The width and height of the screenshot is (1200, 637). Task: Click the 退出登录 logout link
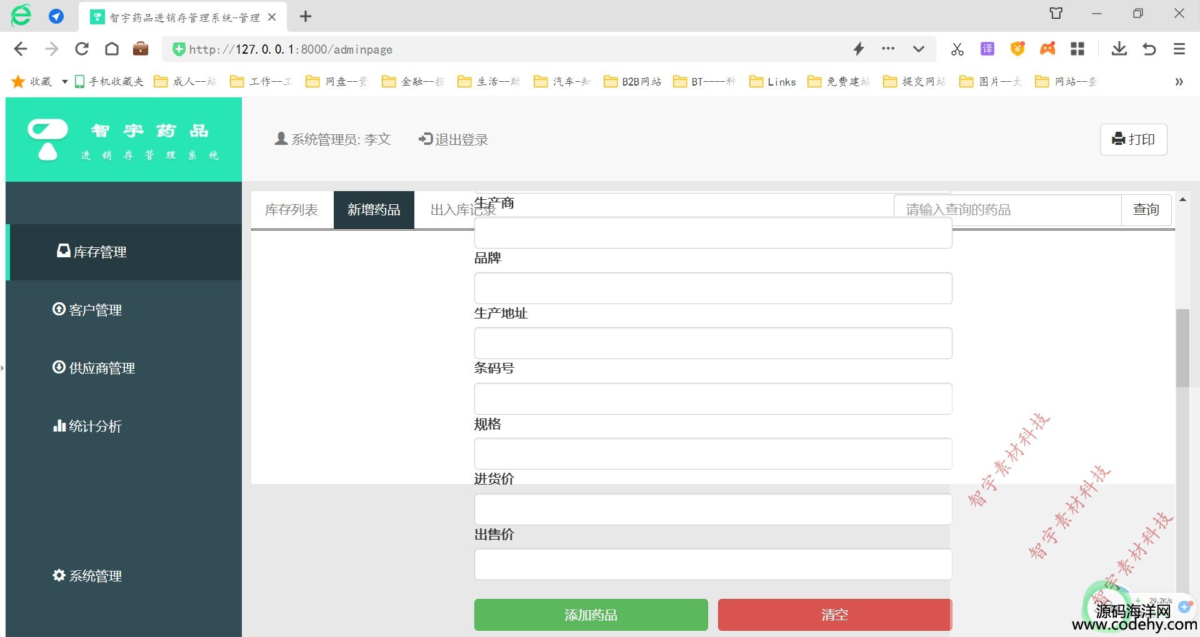pyautogui.click(x=454, y=139)
